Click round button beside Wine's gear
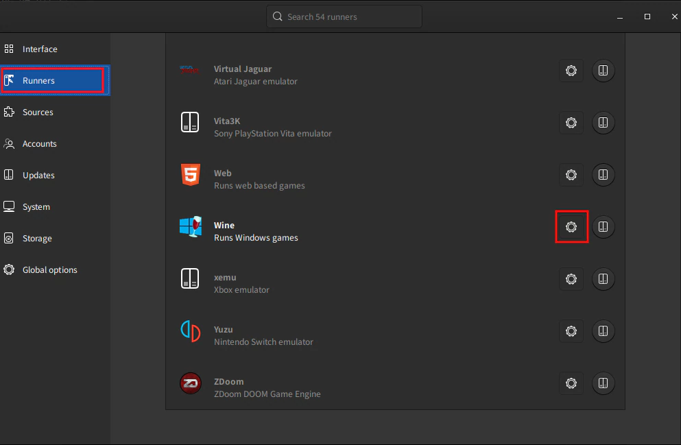Viewport: 681px width, 445px height. click(603, 227)
